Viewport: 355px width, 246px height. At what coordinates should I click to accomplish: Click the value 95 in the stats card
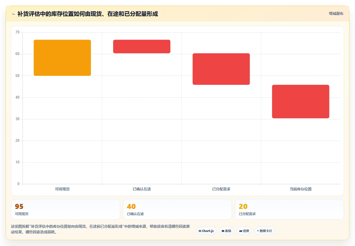point(19,207)
